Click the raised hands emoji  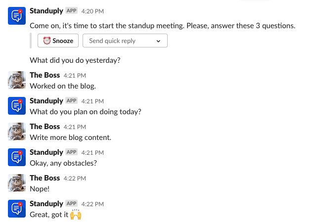(x=76, y=214)
